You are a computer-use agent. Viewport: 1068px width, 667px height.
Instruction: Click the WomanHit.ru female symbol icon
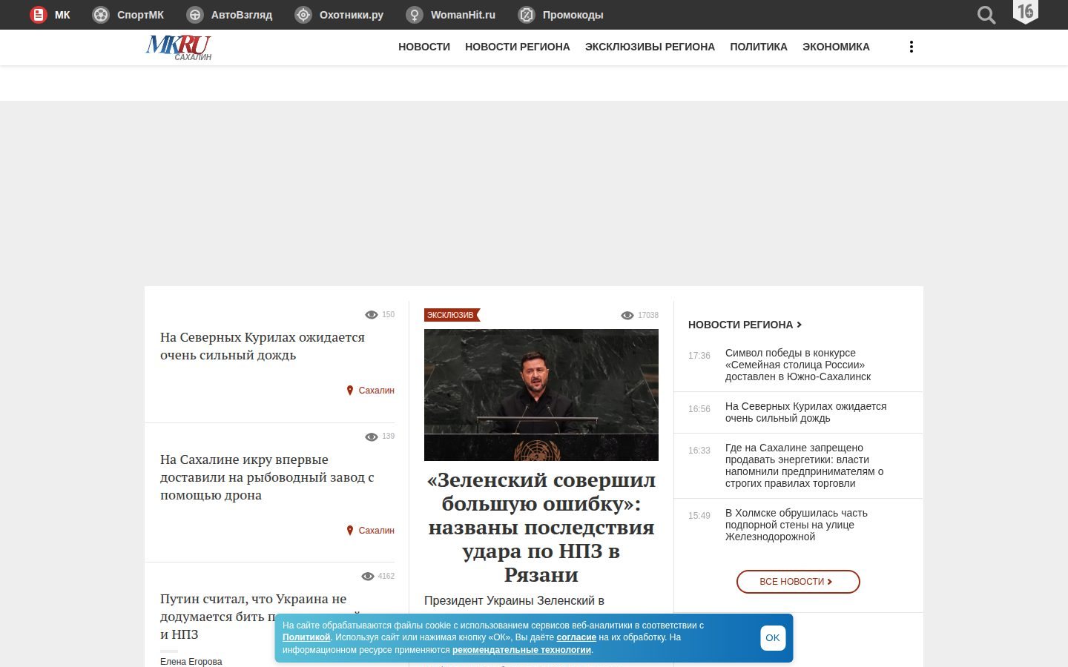tap(415, 15)
